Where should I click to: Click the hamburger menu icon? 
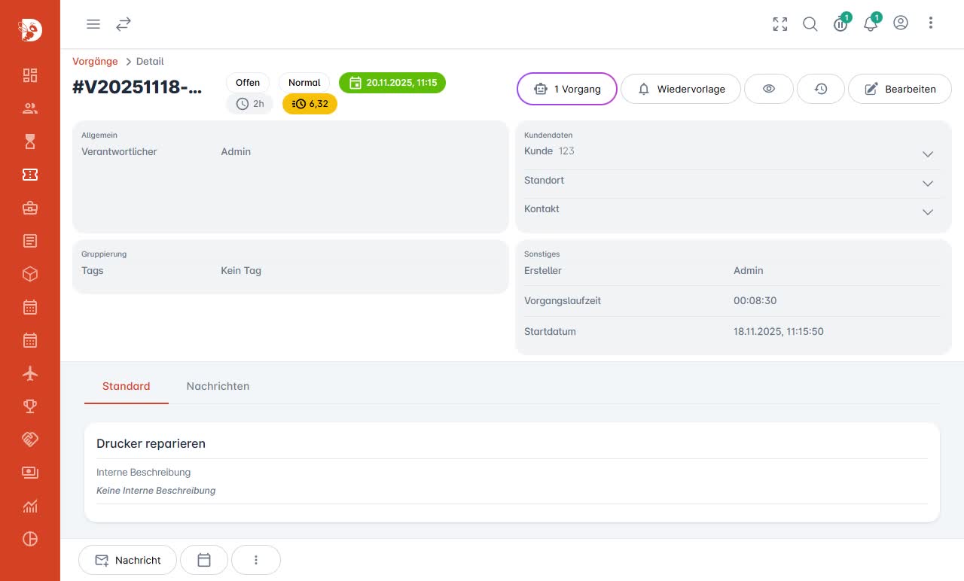click(x=93, y=24)
